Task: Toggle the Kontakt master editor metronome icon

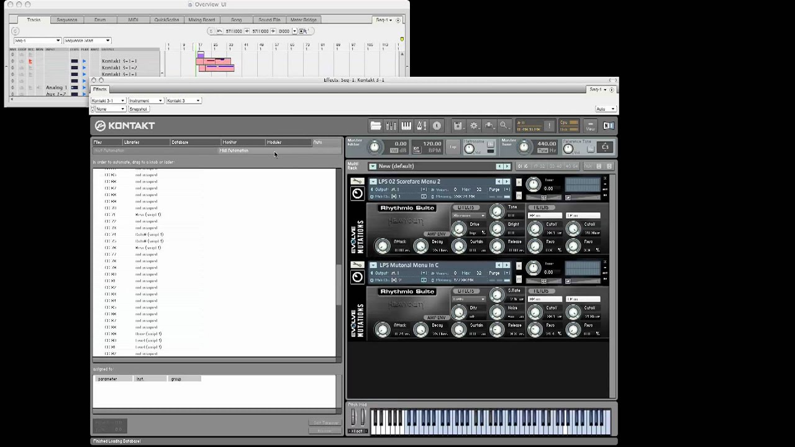Action: (x=422, y=125)
